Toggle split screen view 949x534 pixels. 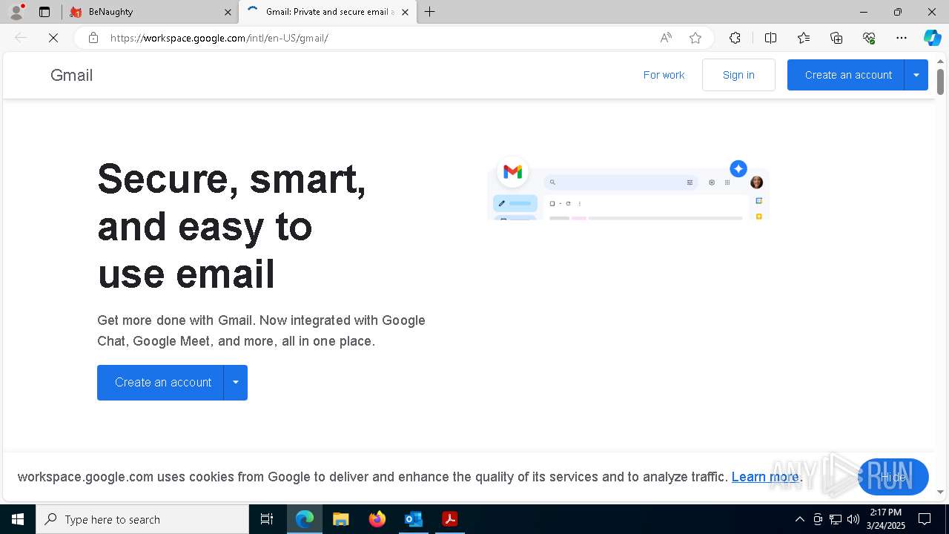click(x=770, y=38)
